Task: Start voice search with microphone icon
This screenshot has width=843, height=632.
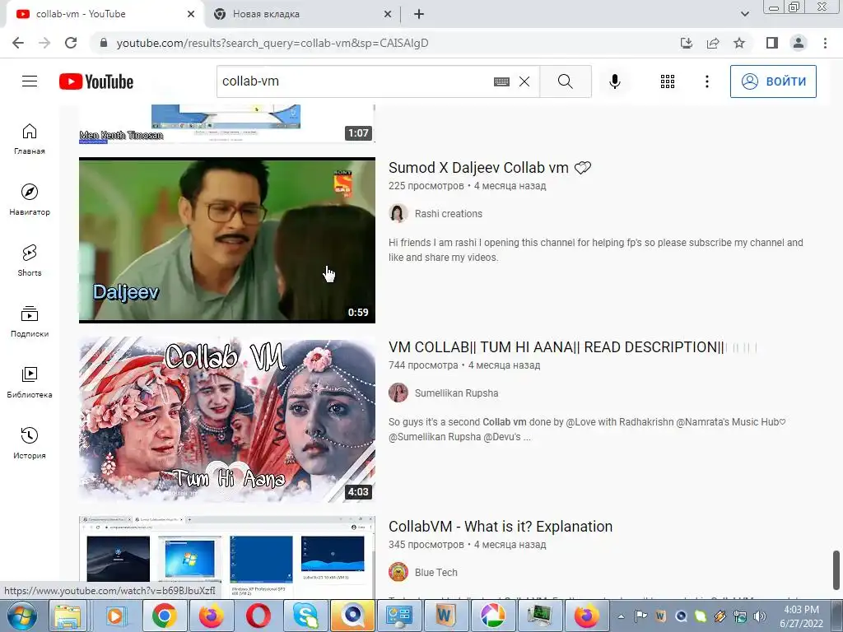Action: tap(615, 81)
